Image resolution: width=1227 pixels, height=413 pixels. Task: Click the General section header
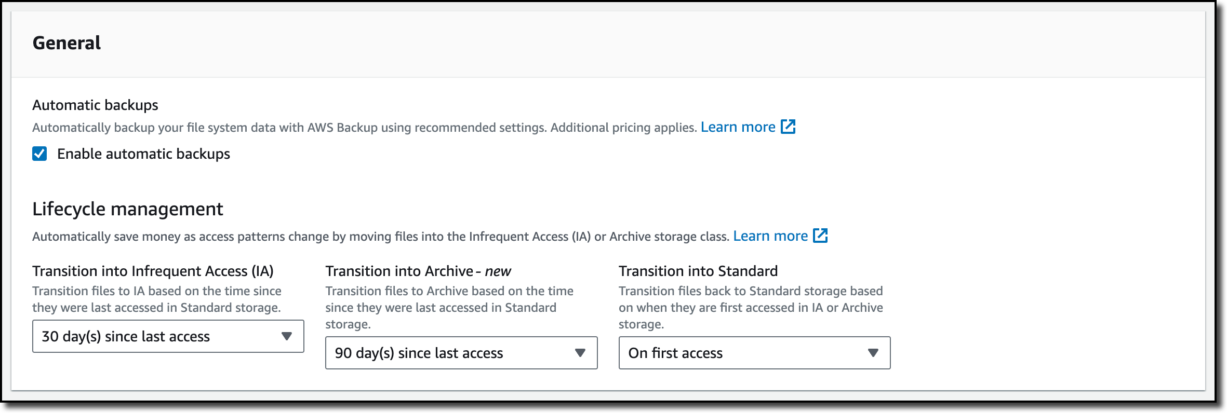point(66,43)
